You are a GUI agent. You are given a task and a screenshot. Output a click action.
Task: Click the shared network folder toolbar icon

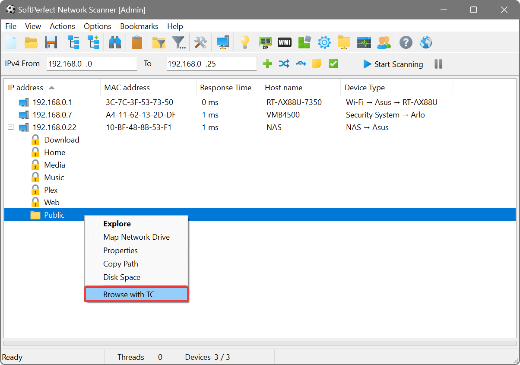[344, 42]
